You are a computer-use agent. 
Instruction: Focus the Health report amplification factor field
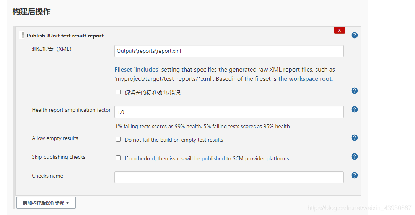229,112
